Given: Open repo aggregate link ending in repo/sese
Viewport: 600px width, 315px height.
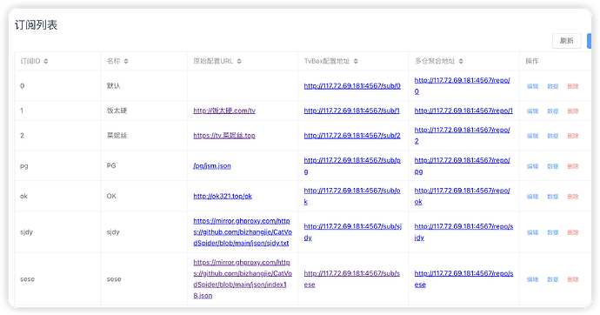Looking at the screenshot, I should click(x=463, y=279).
